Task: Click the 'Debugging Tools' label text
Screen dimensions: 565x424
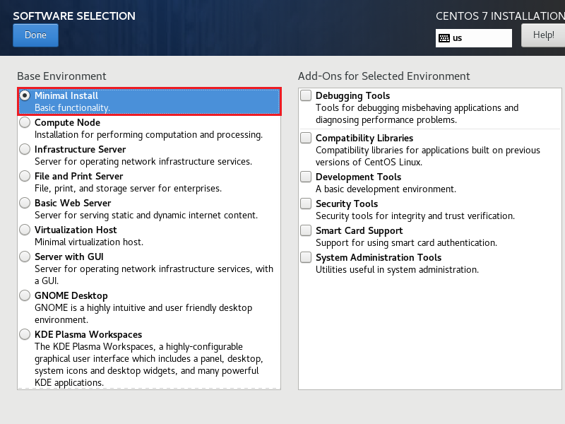Action: point(352,96)
